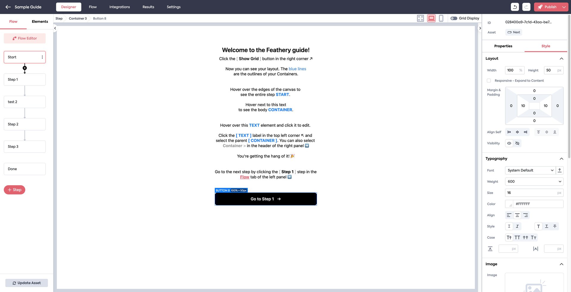This screenshot has width=571, height=292.
Task: Set case to all lowercase (tt)
Action: (525, 238)
